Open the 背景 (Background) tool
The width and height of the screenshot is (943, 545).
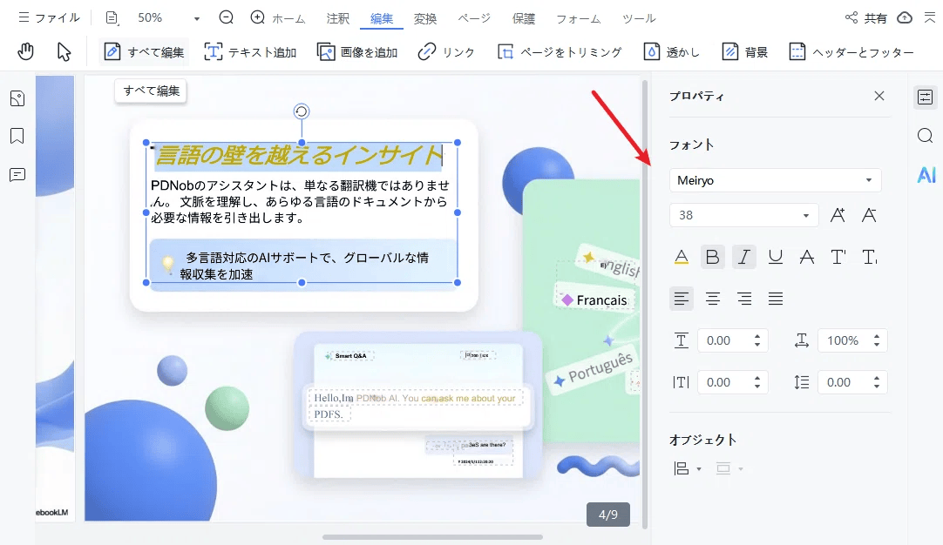coord(744,51)
